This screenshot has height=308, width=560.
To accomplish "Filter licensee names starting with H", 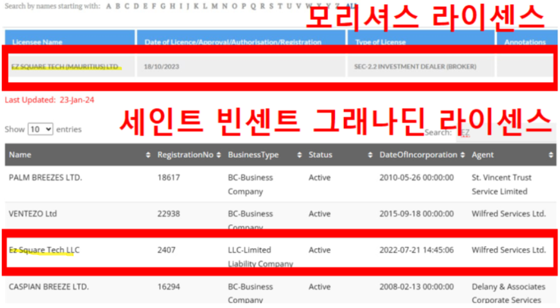I will point(173,6).
